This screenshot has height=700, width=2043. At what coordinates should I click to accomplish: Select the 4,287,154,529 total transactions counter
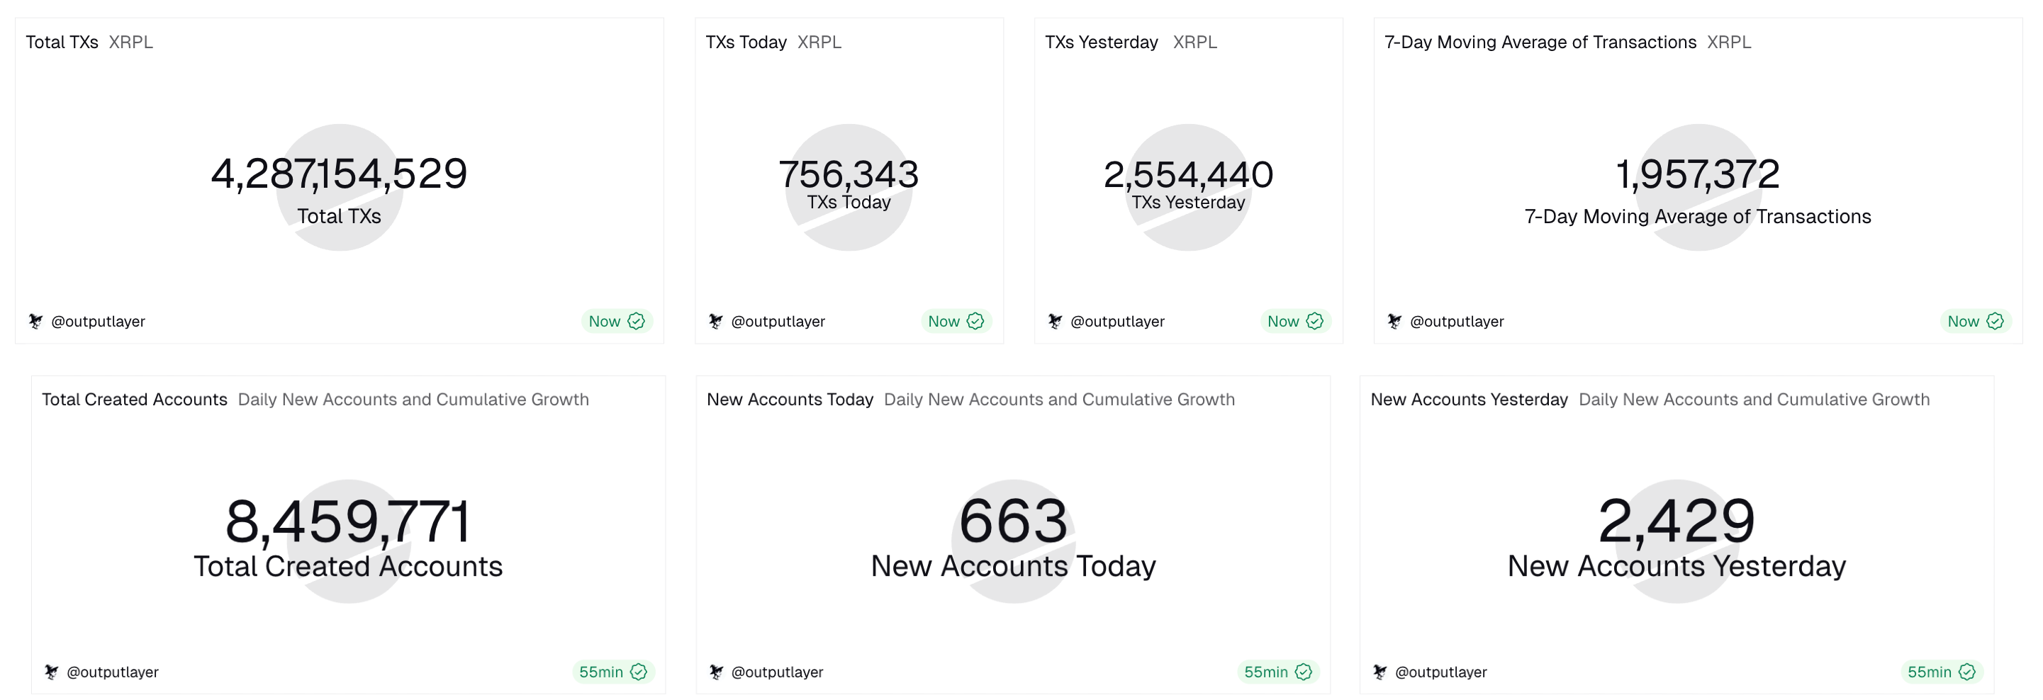coord(340,174)
